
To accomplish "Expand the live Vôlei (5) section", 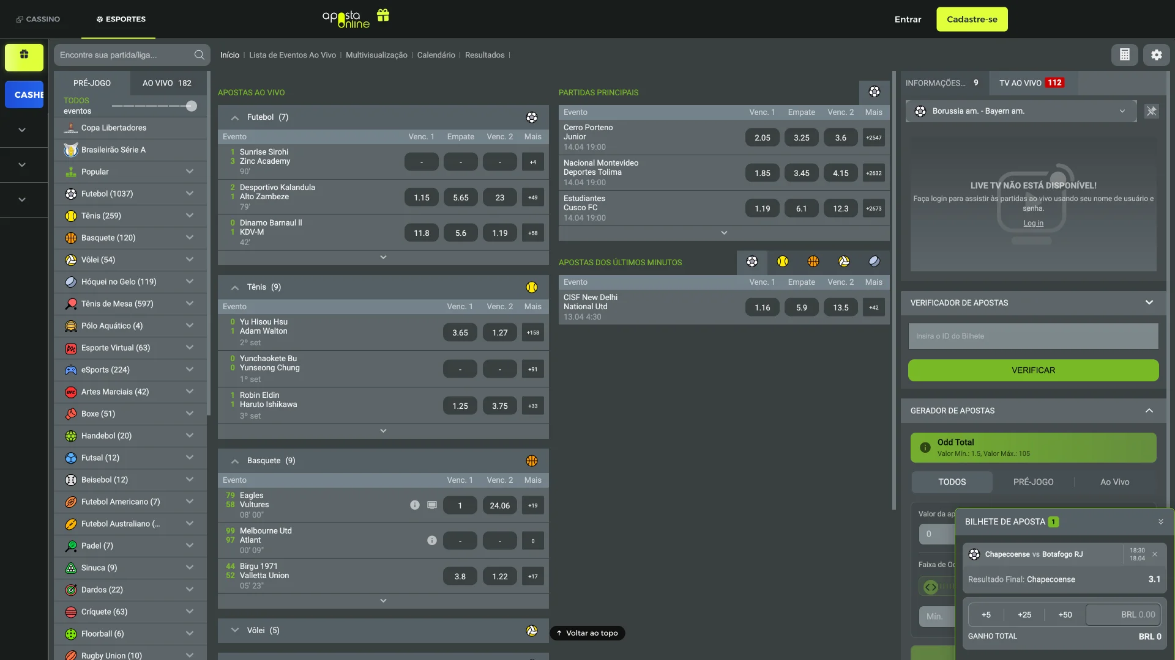I will tap(235, 631).
